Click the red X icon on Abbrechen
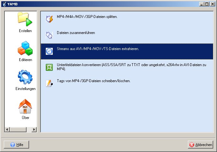 coord(192,145)
